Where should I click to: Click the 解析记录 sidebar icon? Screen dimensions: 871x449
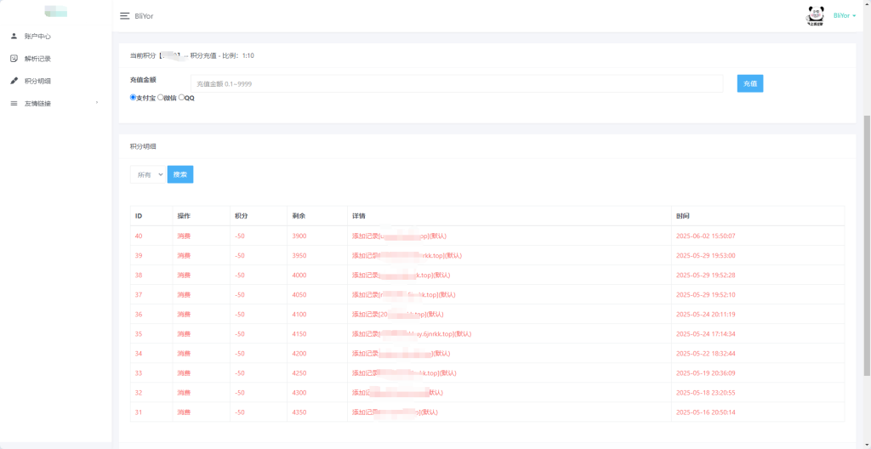pos(14,59)
